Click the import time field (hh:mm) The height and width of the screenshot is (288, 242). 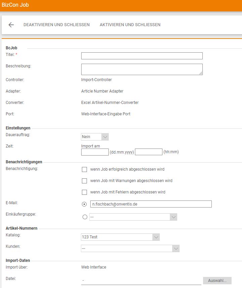148,152
